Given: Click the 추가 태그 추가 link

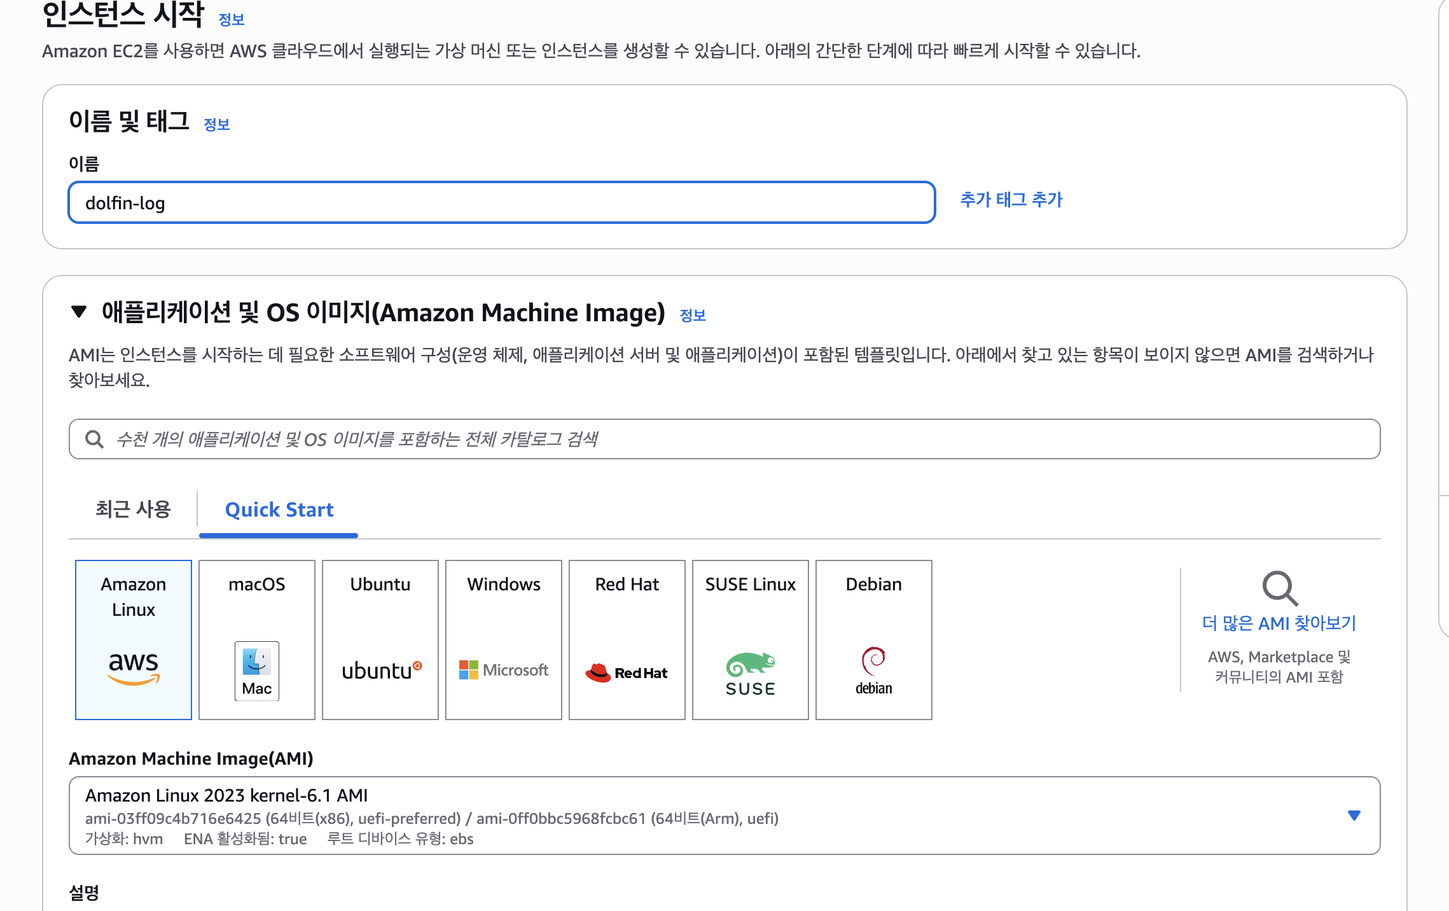Looking at the screenshot, I should [x=1011, y=200].
